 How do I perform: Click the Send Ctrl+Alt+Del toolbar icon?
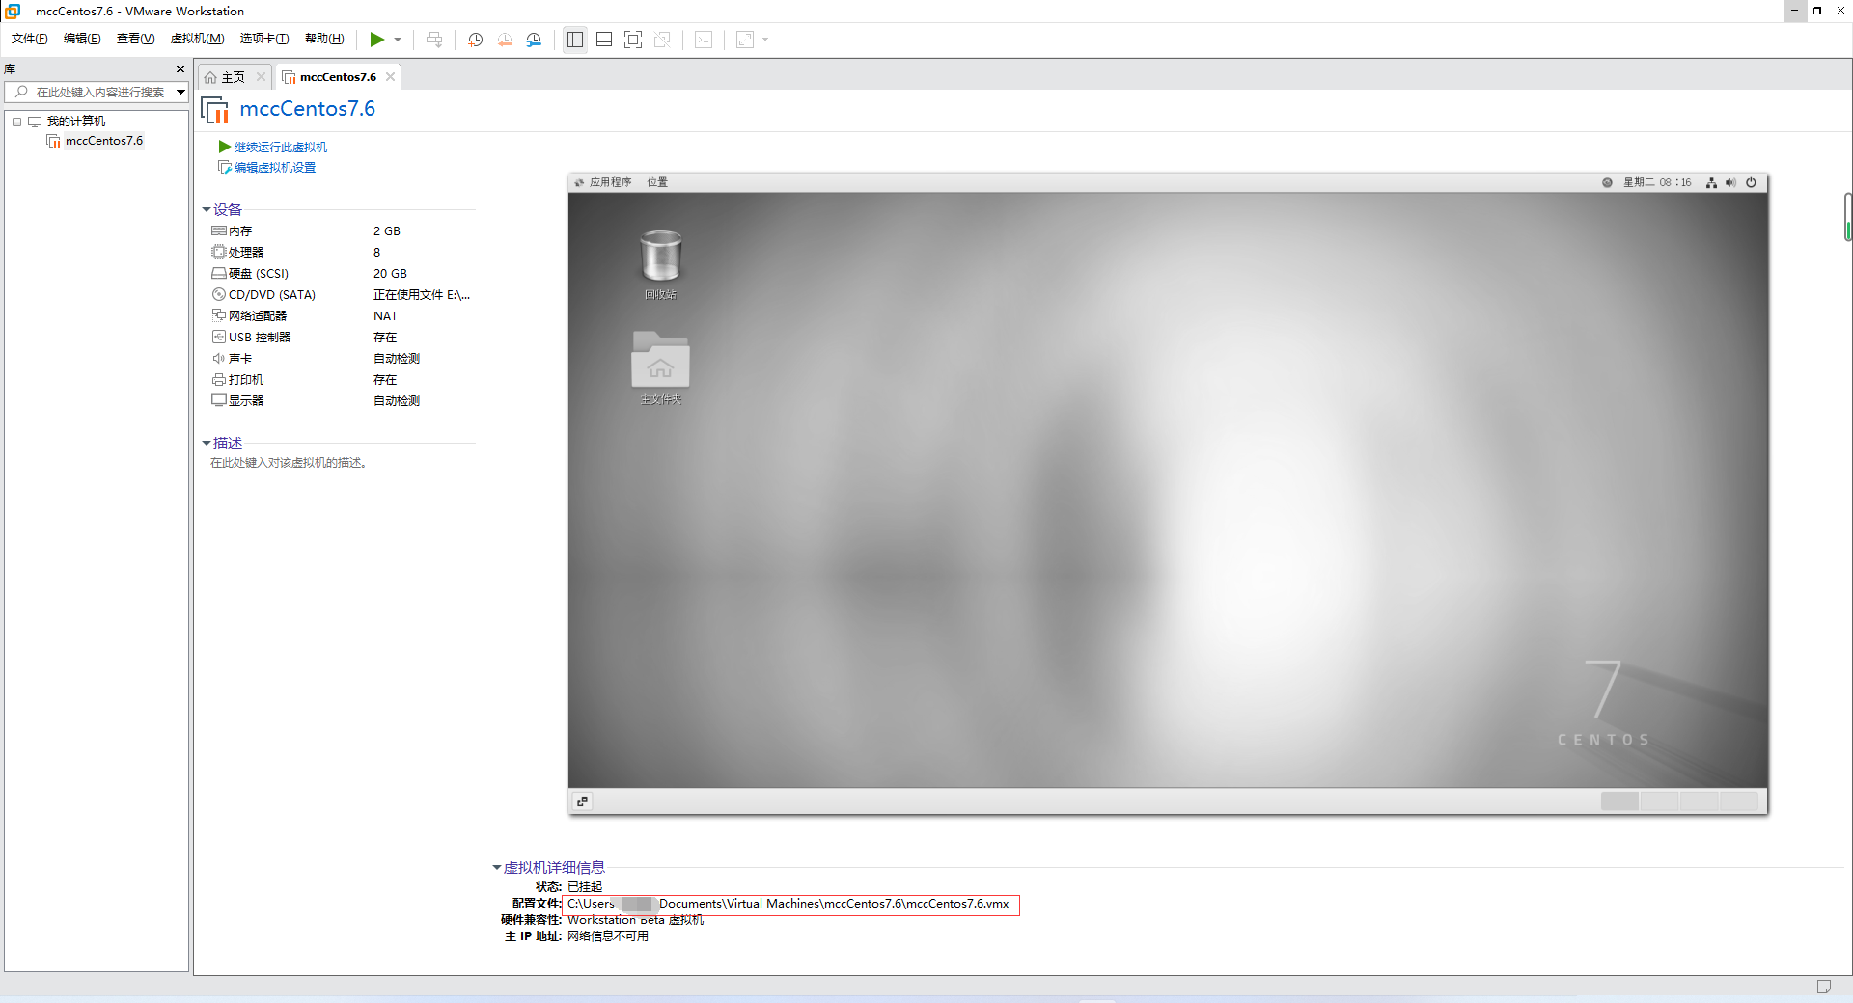click(x=434, y=40)
